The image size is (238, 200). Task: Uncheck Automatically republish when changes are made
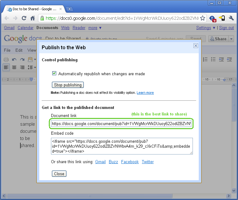point(54,74)
